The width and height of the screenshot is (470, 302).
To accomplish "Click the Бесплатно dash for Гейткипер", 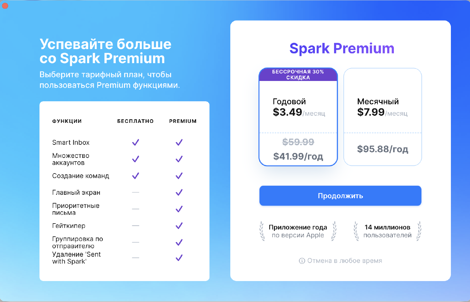I will pos(135,226).
